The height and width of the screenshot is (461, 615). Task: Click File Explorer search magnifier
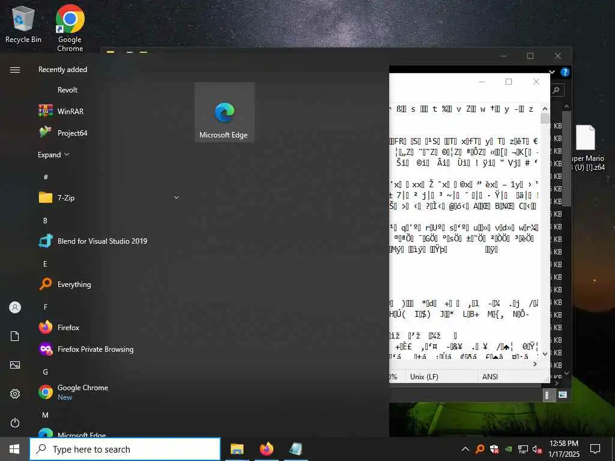(557, 91)
